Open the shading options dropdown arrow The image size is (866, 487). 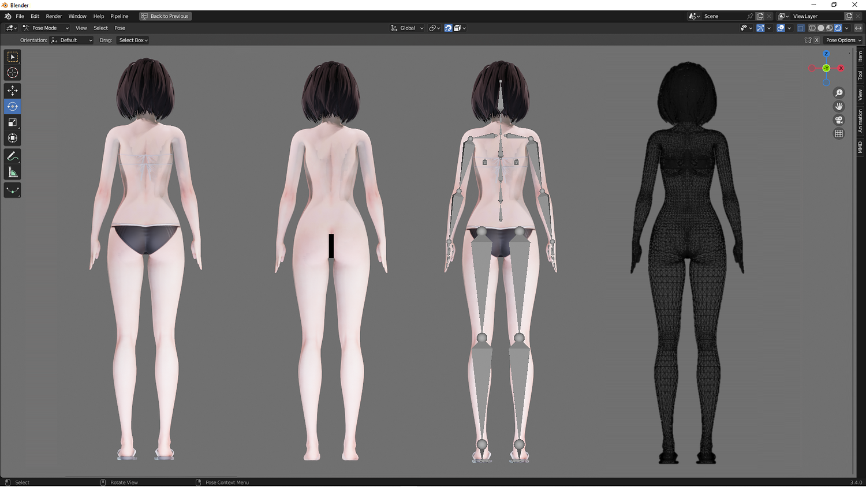(847, 28)
